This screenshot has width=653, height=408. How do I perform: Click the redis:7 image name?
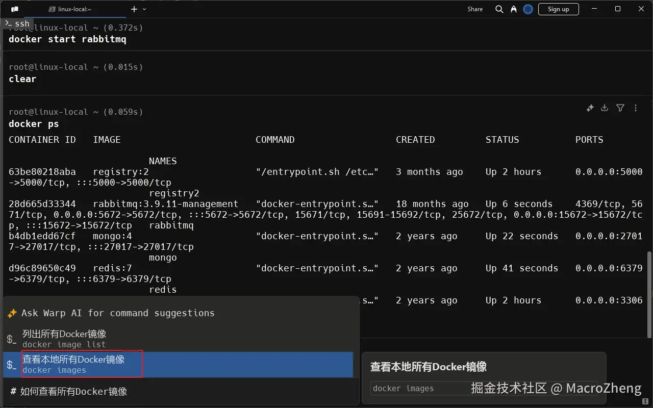tap(112, 268)
